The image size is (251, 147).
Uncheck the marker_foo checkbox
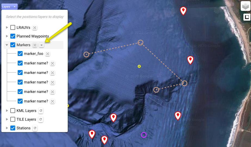pyautogui.click(x=20, y=54)
